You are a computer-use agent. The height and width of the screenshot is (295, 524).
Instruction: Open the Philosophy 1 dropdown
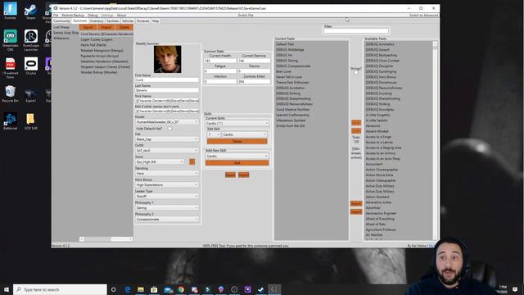click(166, 208)
